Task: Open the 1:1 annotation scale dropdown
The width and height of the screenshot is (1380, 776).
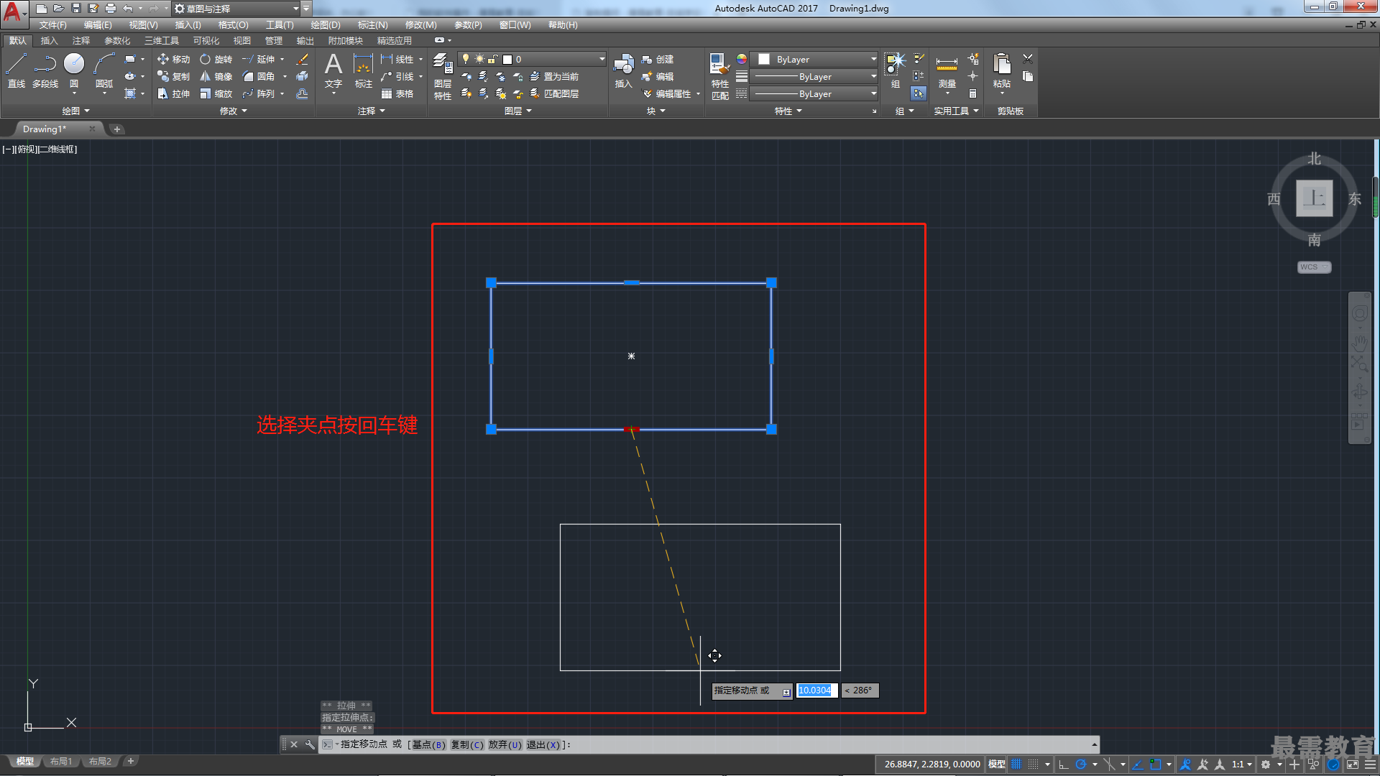Action: 1241,765
